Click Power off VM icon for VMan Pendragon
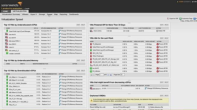 tap(158, 56)
